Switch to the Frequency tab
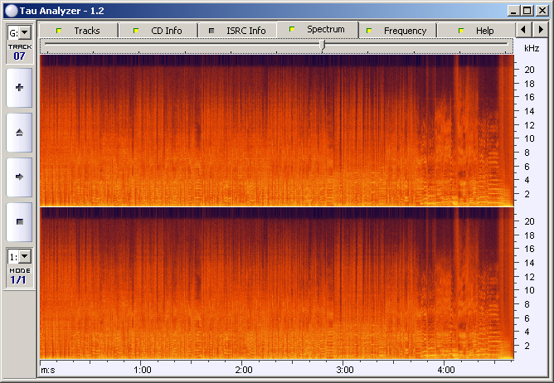The image size is (554, 383). pos(397,31)
